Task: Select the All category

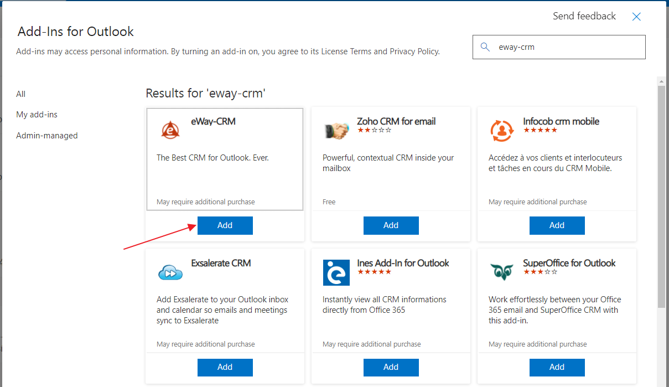Action: (x=21, y=94)
